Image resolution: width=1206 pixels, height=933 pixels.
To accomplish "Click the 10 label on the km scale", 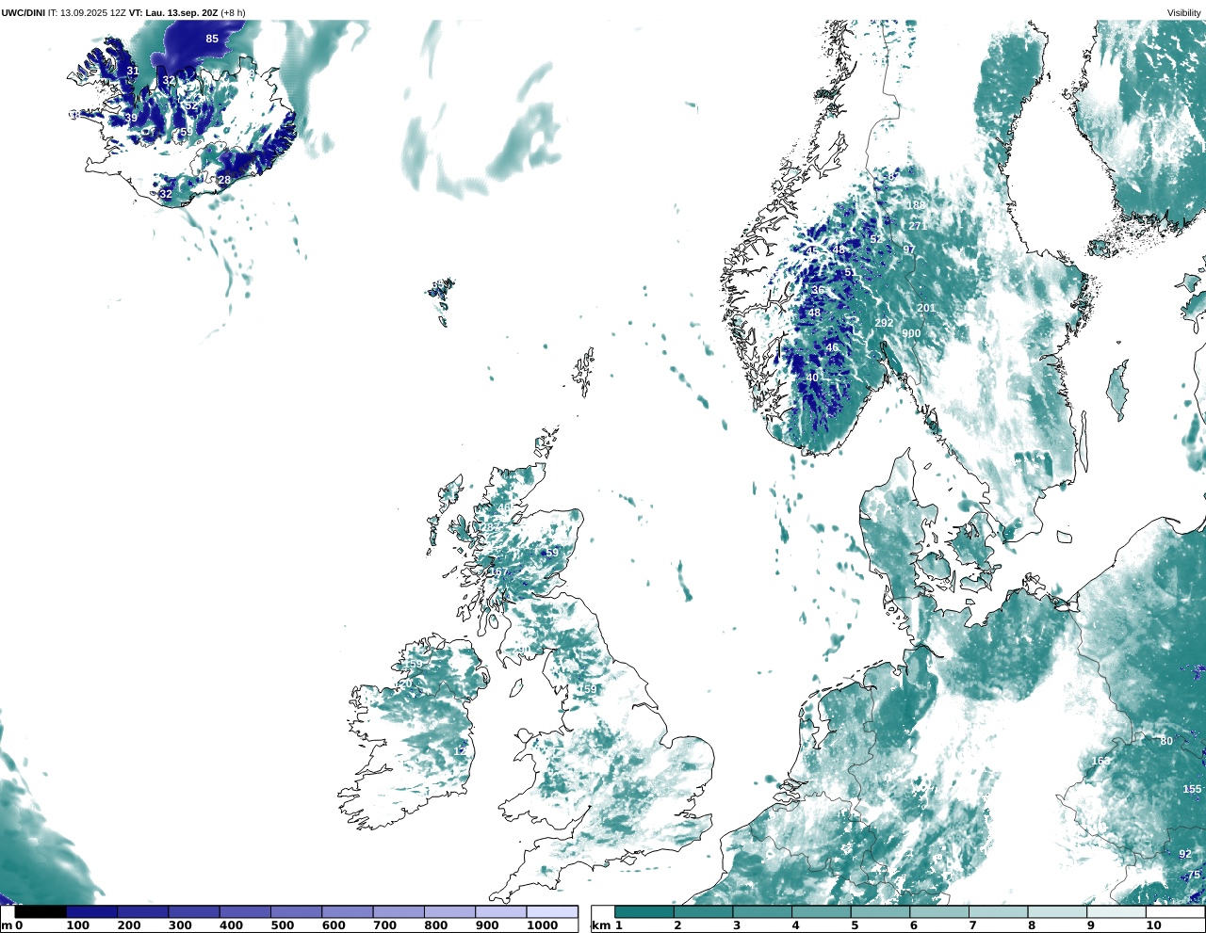I will [1153, 925].
